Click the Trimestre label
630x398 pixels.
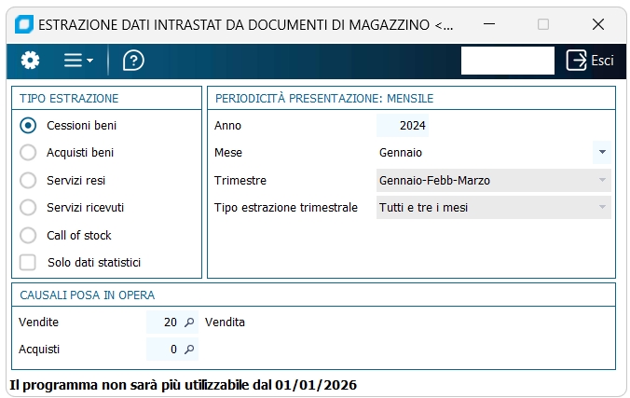240,180
